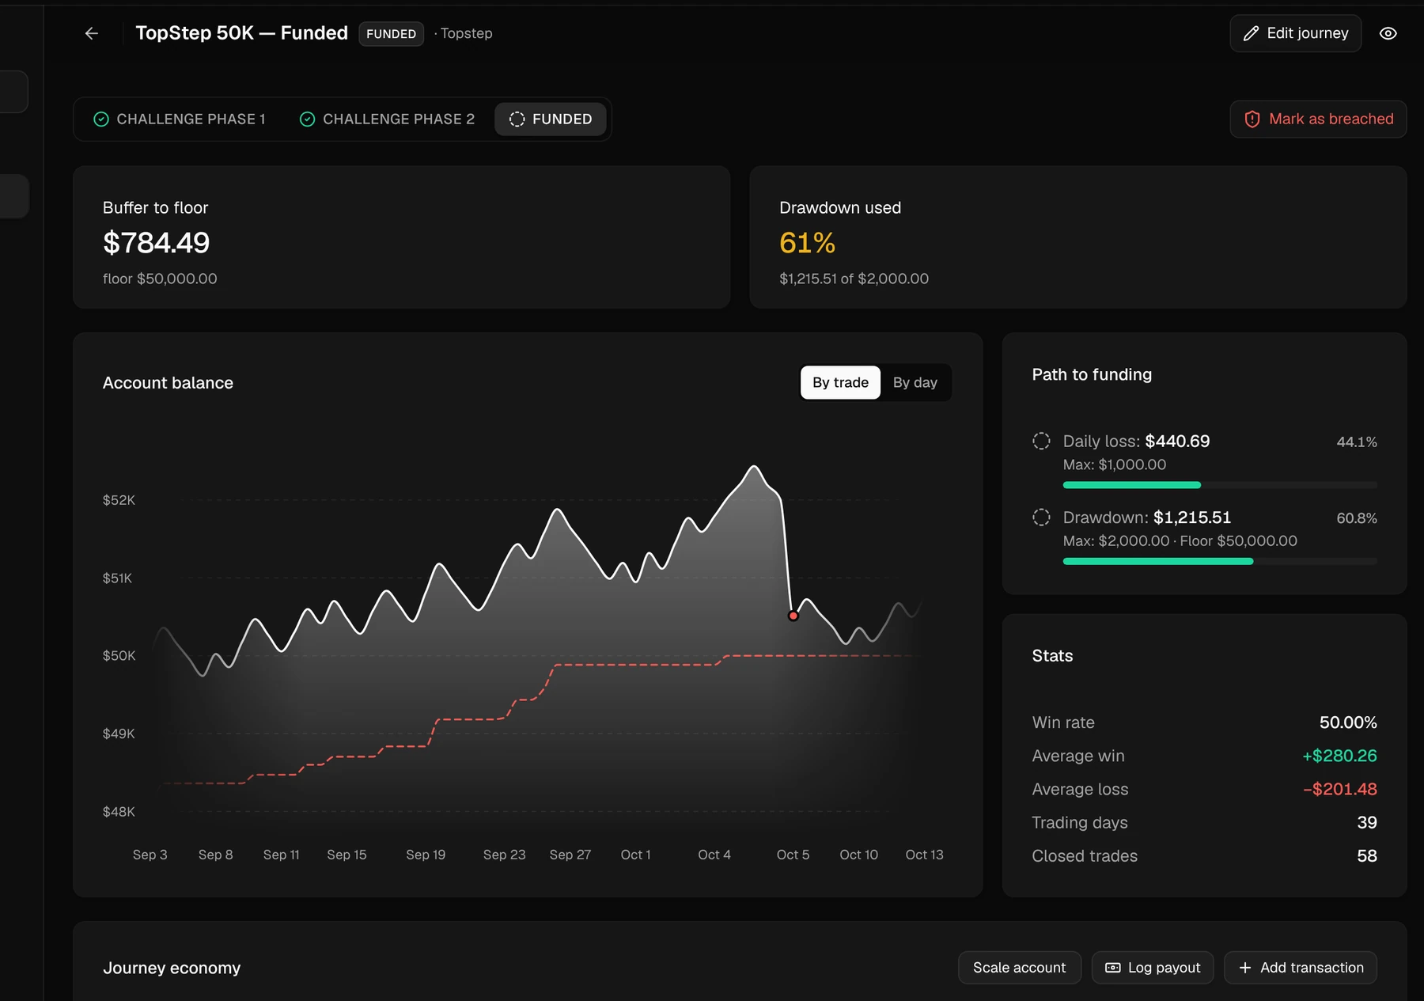
Task: Click the Topstep provider label
Action: pyautogui.click(x=466, y=33)
